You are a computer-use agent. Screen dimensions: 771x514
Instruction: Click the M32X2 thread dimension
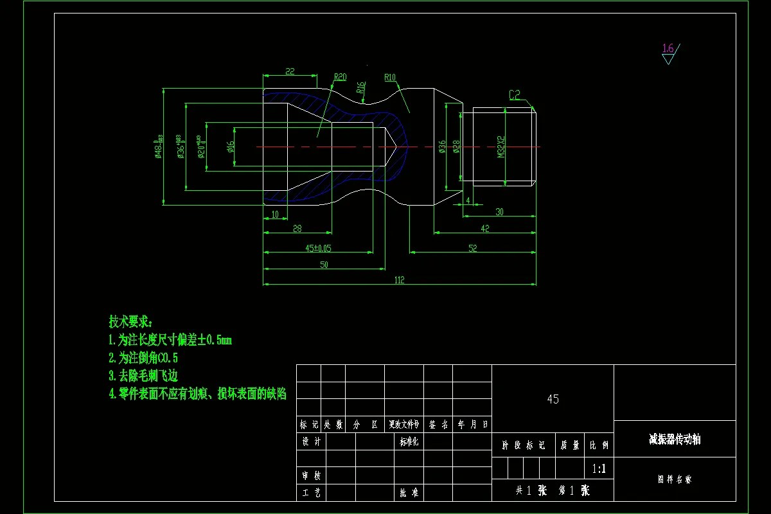(x=502, y=147)
